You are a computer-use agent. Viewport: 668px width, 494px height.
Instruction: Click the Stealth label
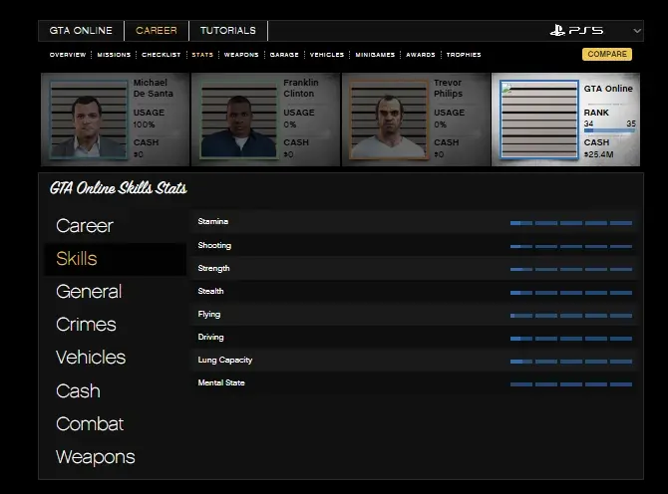click(x=210, y=291)
